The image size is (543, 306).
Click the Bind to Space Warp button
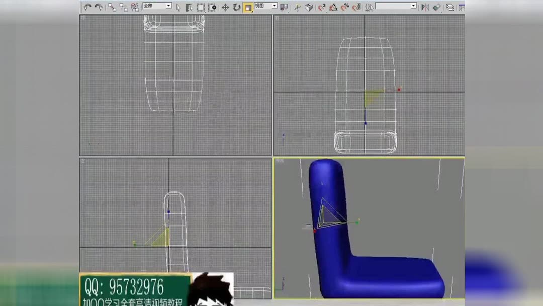coord(134,7)
